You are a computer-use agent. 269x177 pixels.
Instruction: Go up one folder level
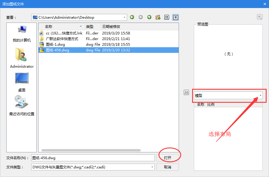pyautogui.click(x=149, y=17)
